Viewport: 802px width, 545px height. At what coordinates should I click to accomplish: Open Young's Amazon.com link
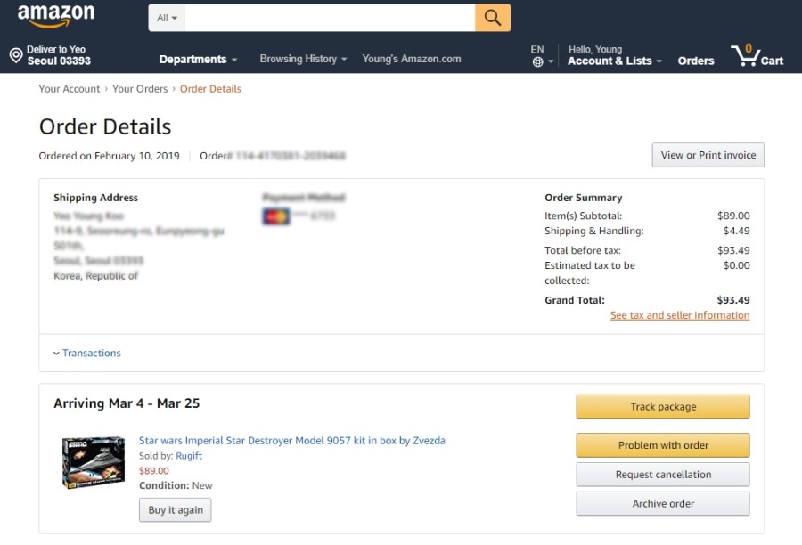tap(411, 59)
